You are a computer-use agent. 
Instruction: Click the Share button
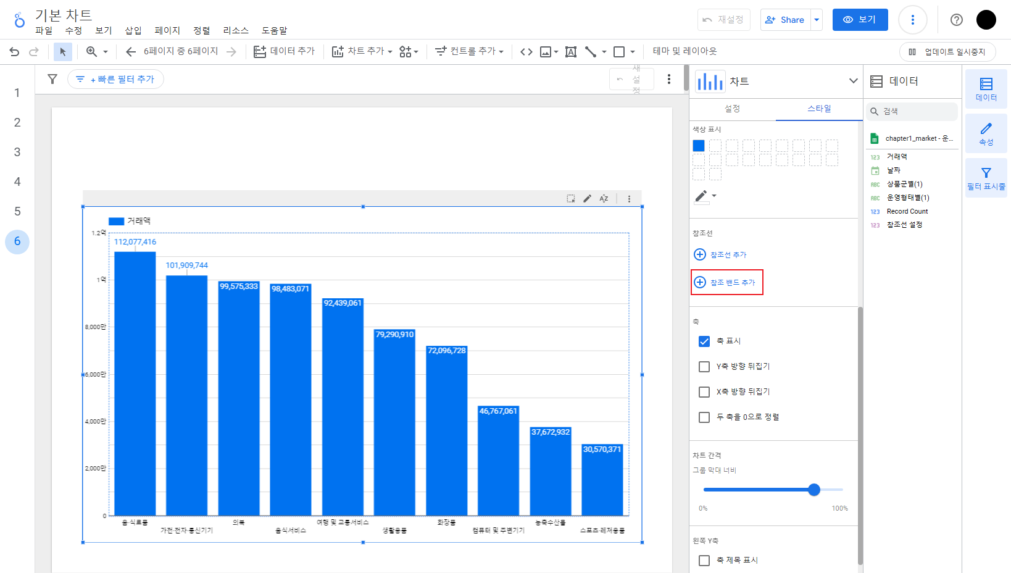click(785, 20)
